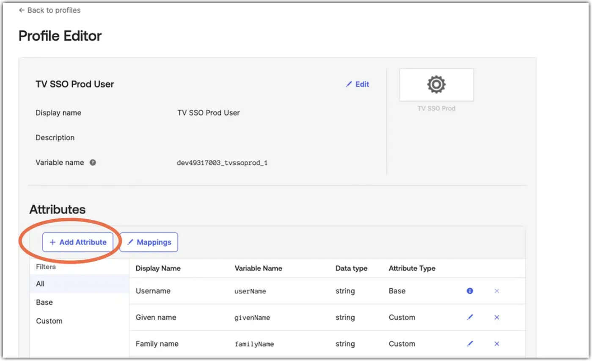Edit the Family name attribute pencil icon

470,344
